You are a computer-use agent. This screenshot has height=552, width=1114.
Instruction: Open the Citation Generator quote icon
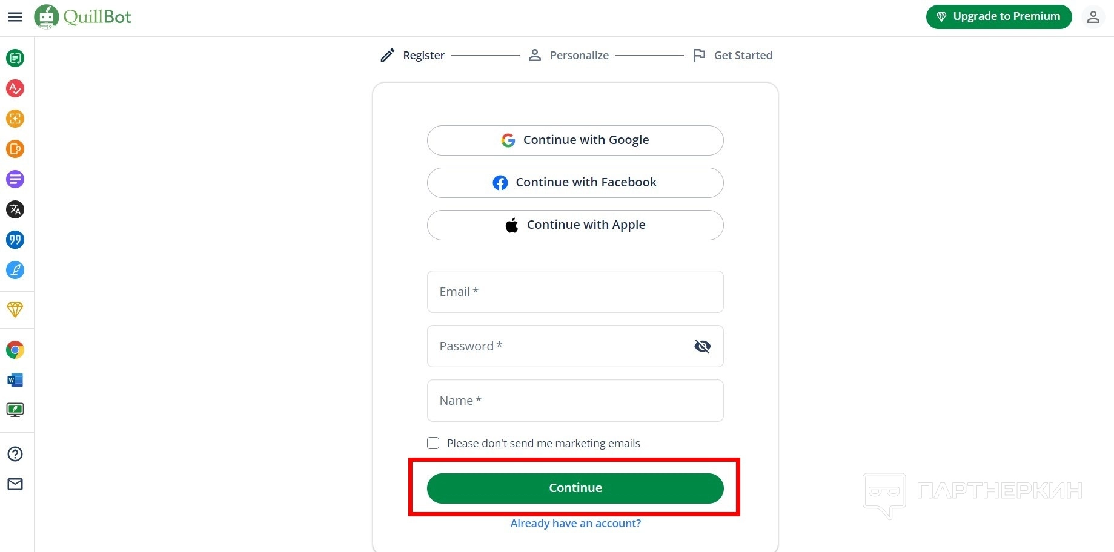(x=15, y=240)
